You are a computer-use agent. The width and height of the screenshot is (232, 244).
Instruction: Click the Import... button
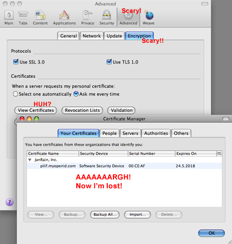(138, 215)
